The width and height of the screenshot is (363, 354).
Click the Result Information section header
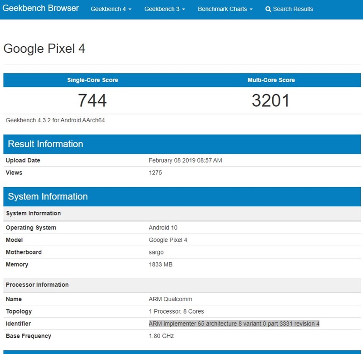[x=45, y=144]
